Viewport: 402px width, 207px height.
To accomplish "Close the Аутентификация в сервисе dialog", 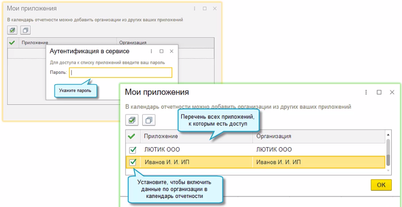I will pos(171,51).
